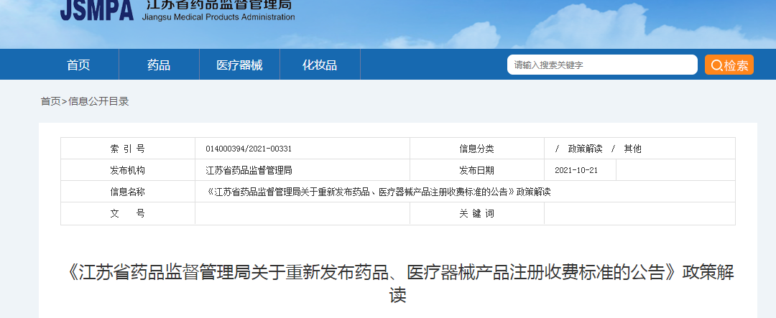Click the 文号 label cell
Viewport: 776px width, 318px height.
pyautogui.click(x=128, y=214)
